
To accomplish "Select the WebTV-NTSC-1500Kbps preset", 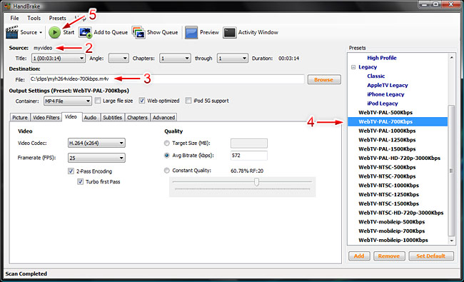I will (x=388, y=203).
